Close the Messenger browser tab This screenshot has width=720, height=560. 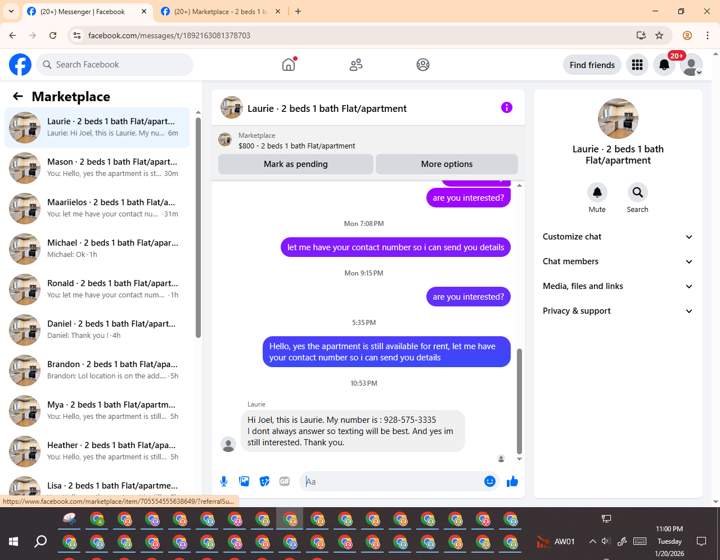click(x=144, y=11)
